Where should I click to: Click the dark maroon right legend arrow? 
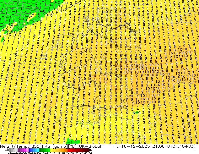(90, 150)
